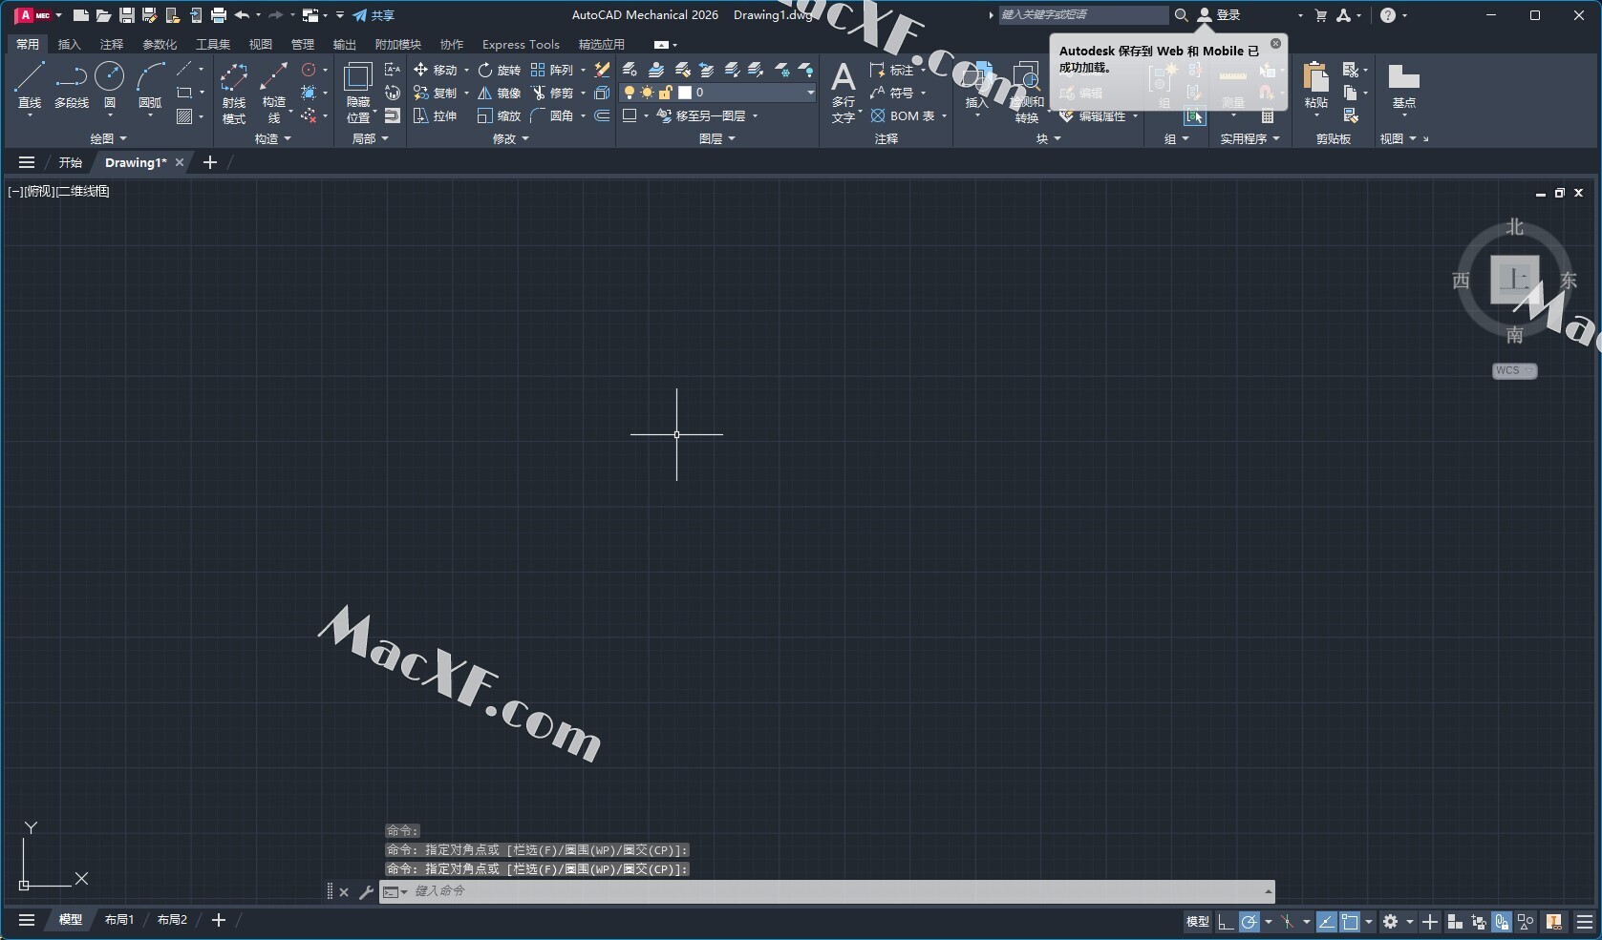The width and height of the screenshot is (1602, 940).
Task: Open the workspace gear dropdown arrow
Action: pyautogui.click(x=1409, y=922)
